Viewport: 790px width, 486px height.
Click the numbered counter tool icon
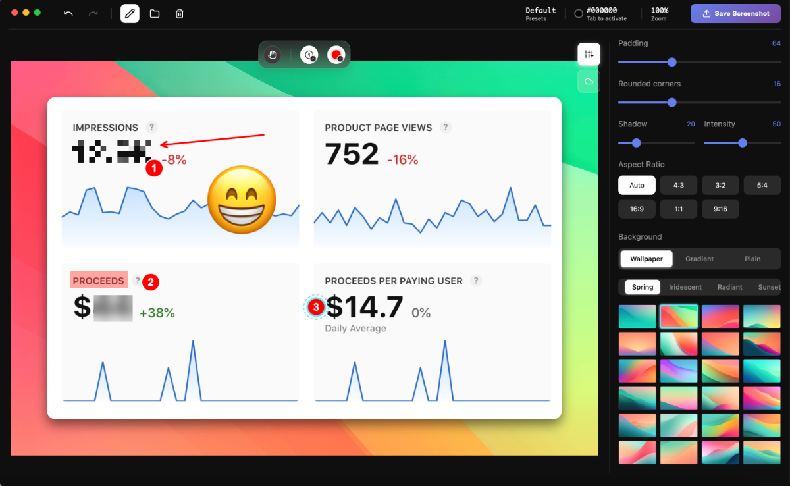point(309,55)
